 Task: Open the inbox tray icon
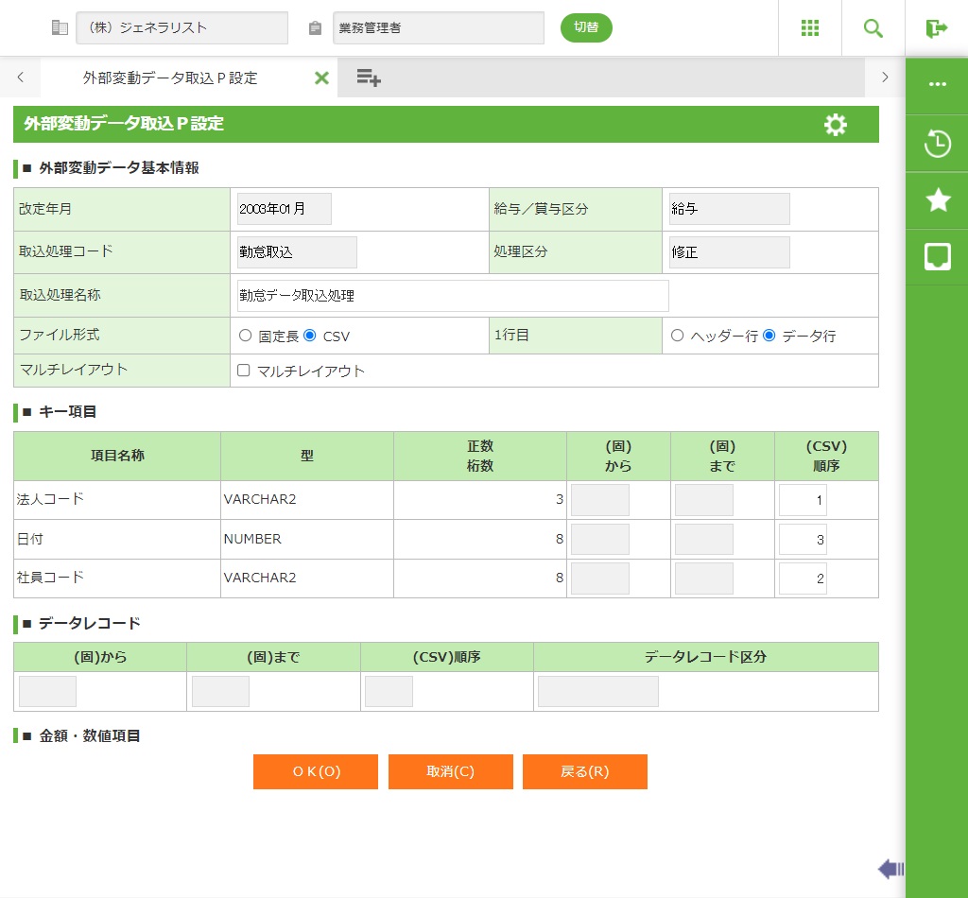pos(937,256)
